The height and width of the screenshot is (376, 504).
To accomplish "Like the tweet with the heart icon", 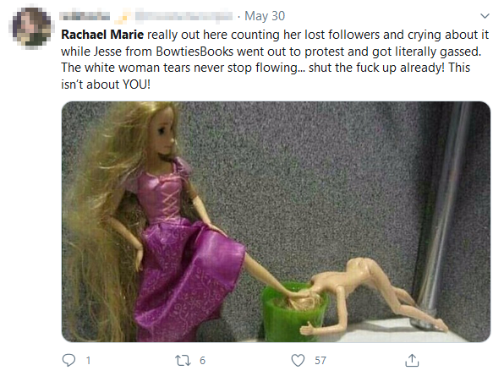I will pyautogui.click(x=298, y=360).
